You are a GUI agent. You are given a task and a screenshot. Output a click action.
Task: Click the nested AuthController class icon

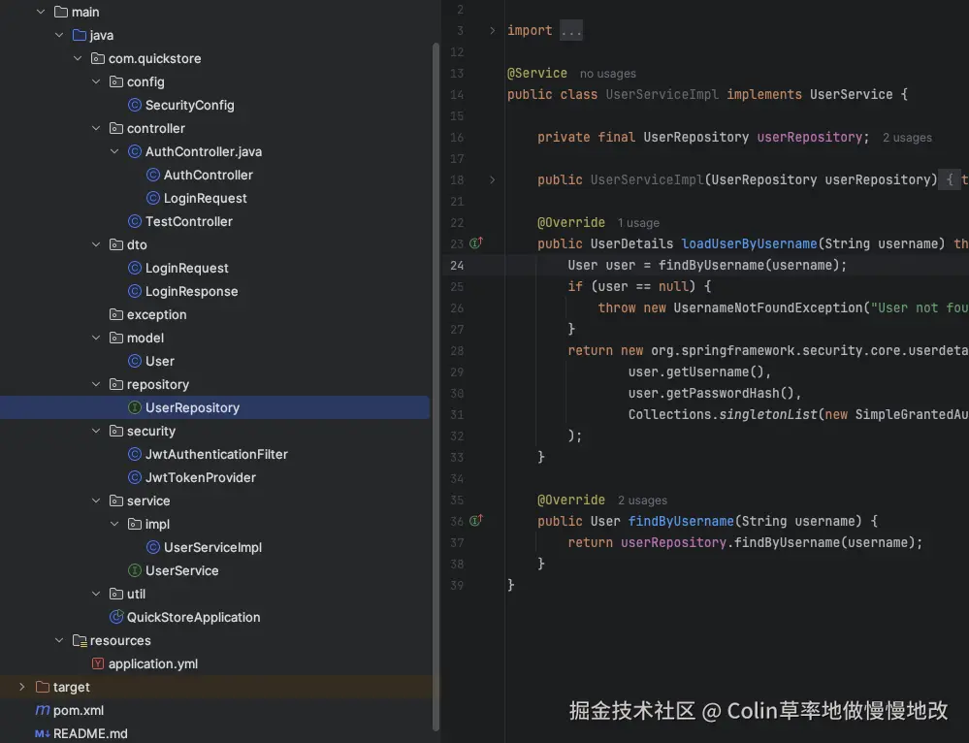[x=153, y=175]
